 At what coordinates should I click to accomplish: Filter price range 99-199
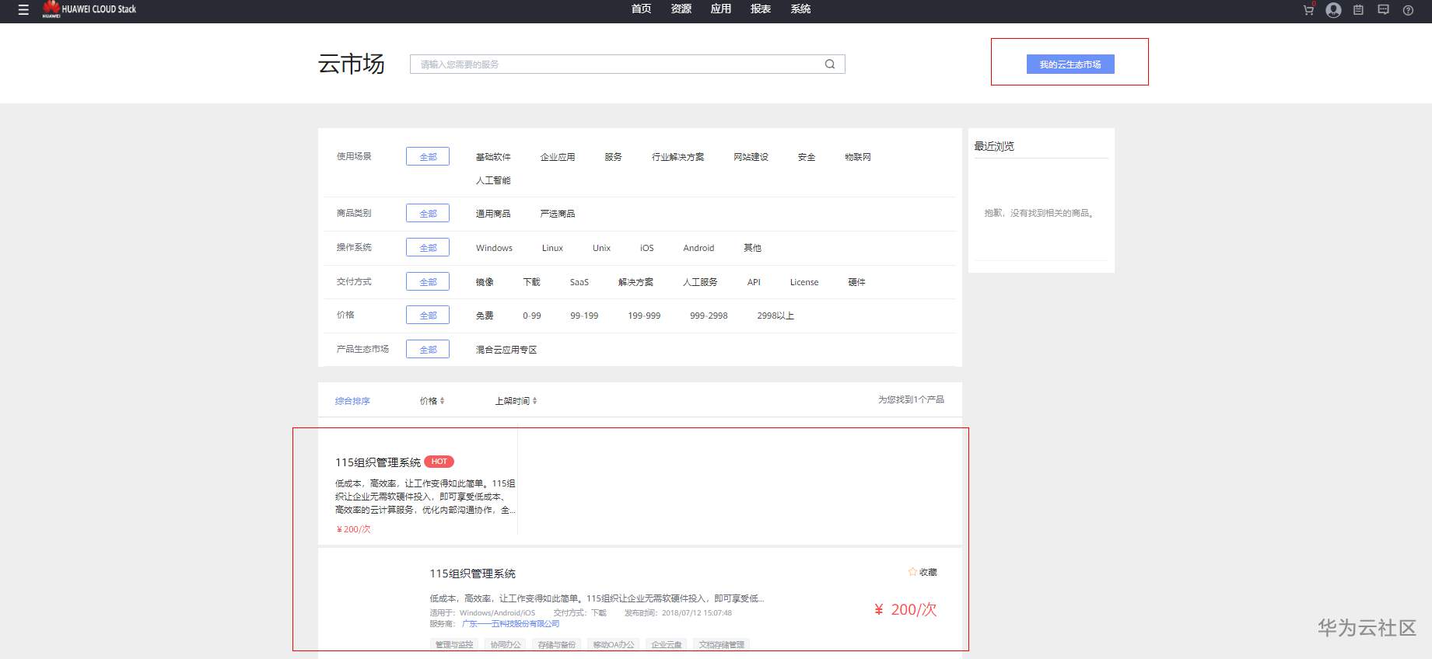[x=584, y=316]
